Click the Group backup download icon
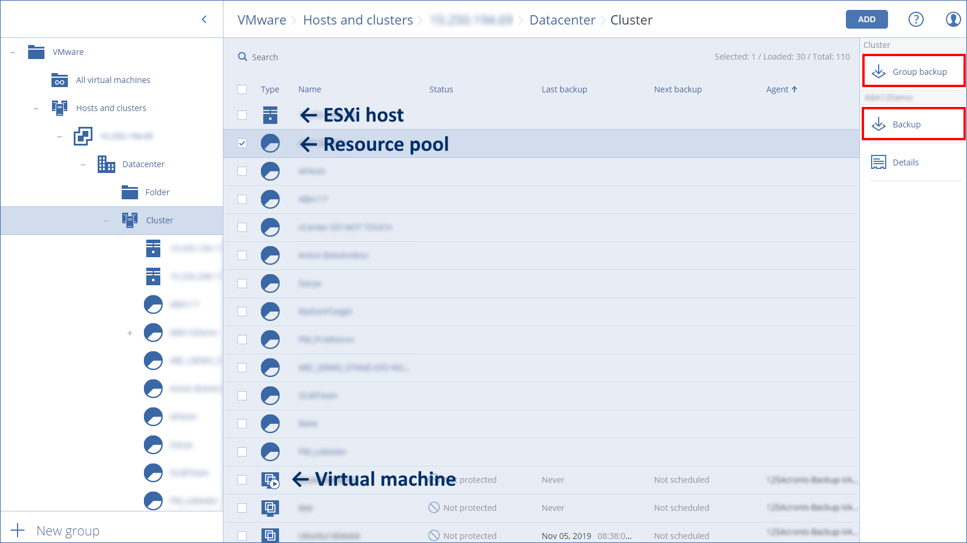The height and width of the screenshot is (543, 967). [878, 72]
